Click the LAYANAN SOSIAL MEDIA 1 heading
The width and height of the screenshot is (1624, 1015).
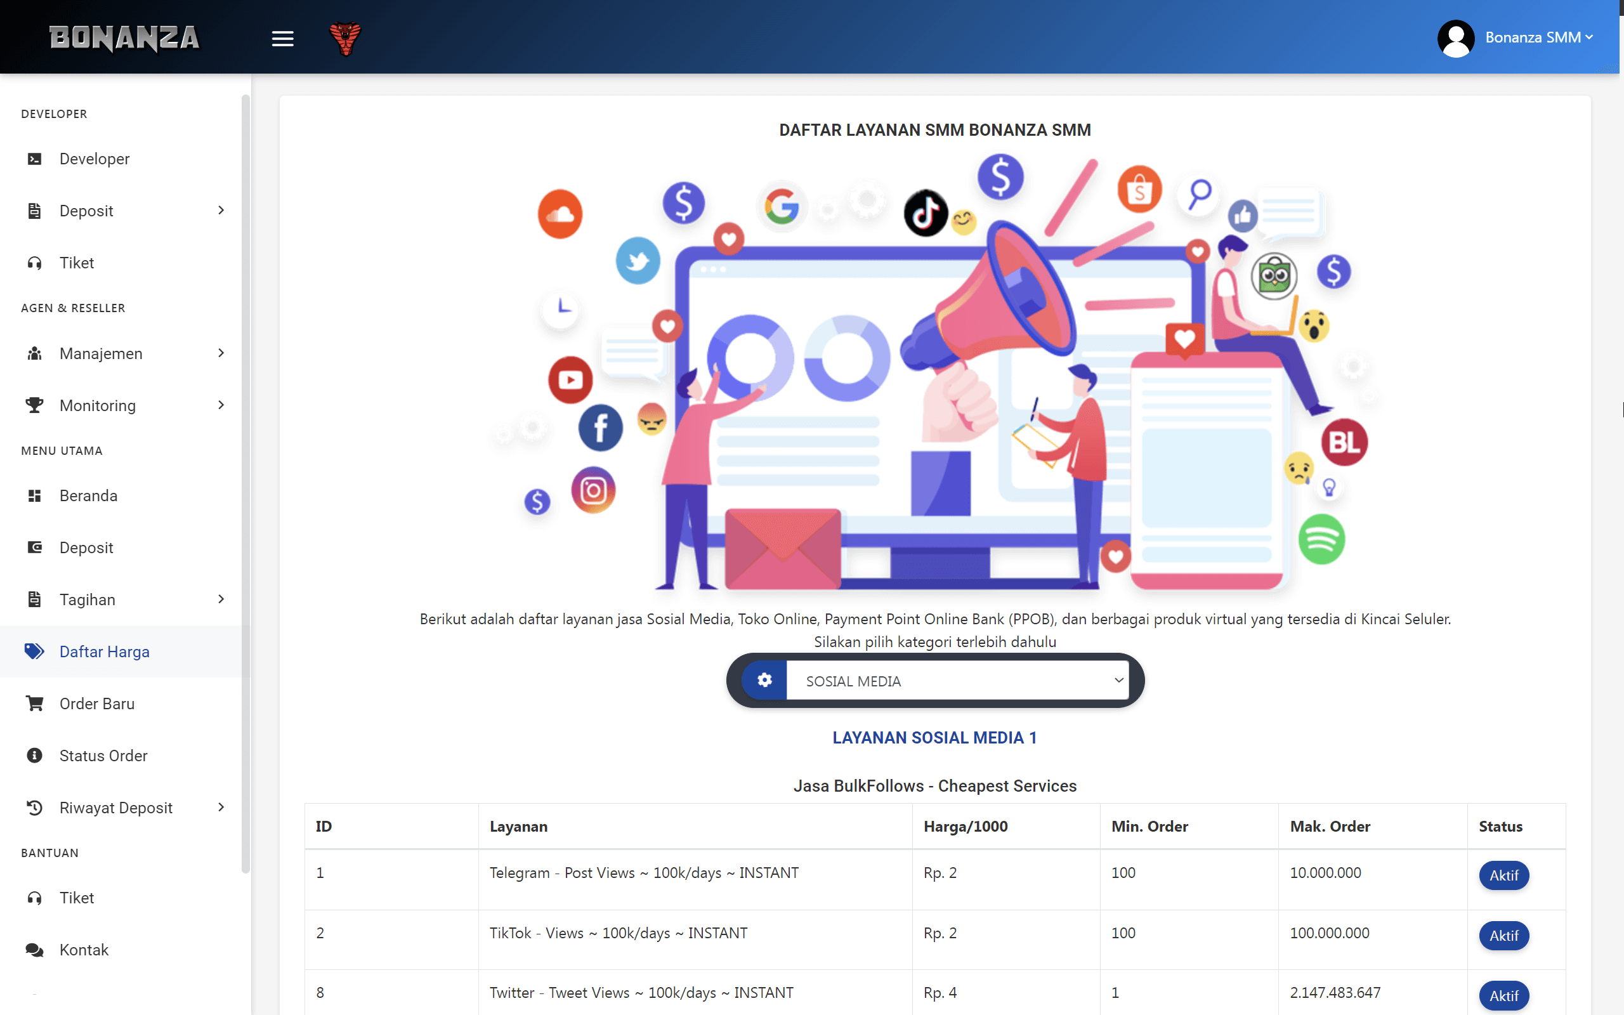(x=935, y=738)
